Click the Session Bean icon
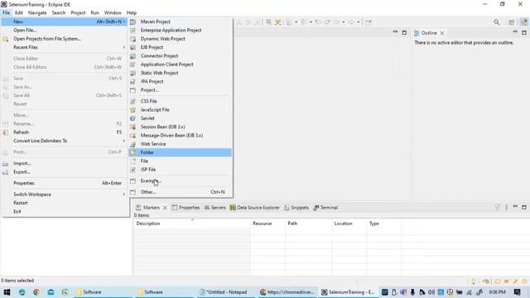Image resolution: width=530 pixels, height=298 pixels. 132,127
